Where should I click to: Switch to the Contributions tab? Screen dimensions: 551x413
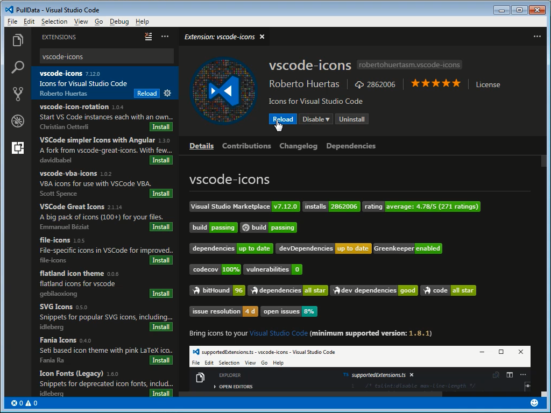pyautogui.click(x=246, y=146)
